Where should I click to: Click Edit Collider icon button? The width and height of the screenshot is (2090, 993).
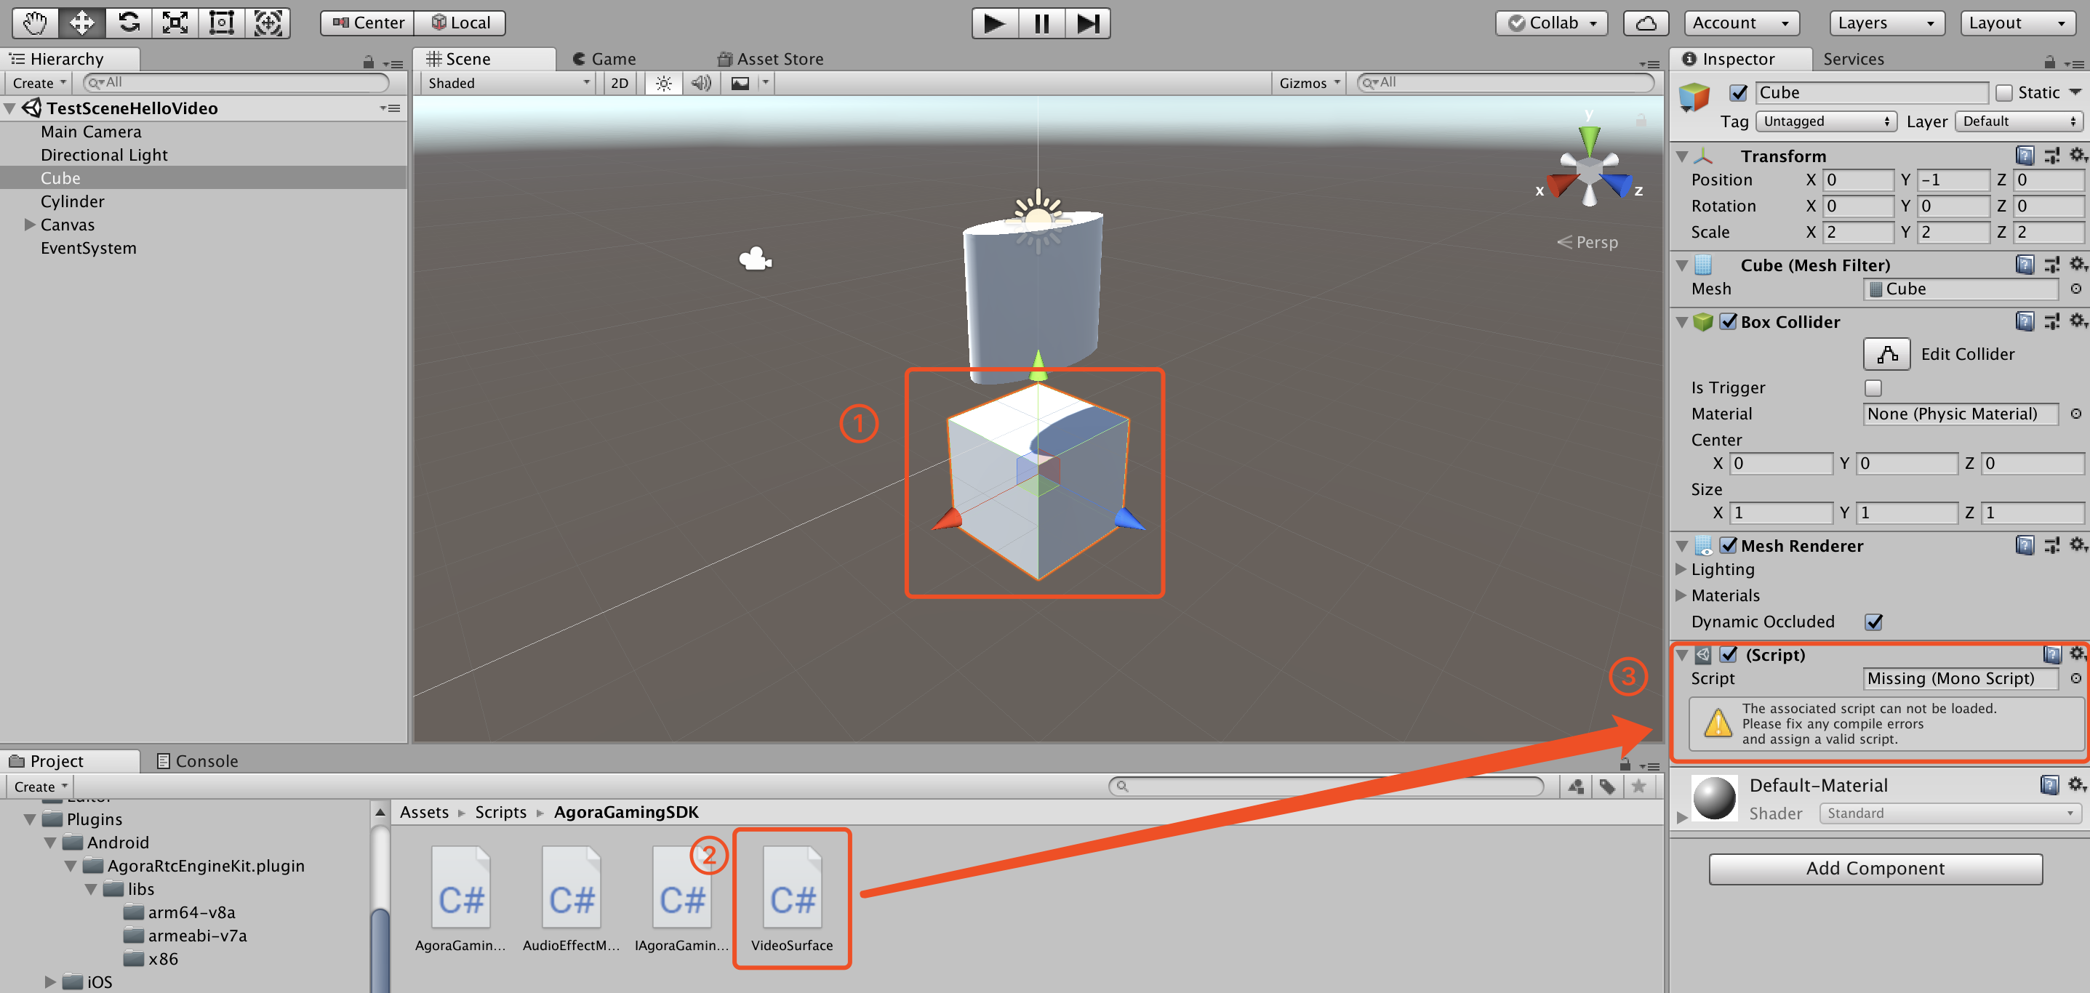tap(1886, 355)
